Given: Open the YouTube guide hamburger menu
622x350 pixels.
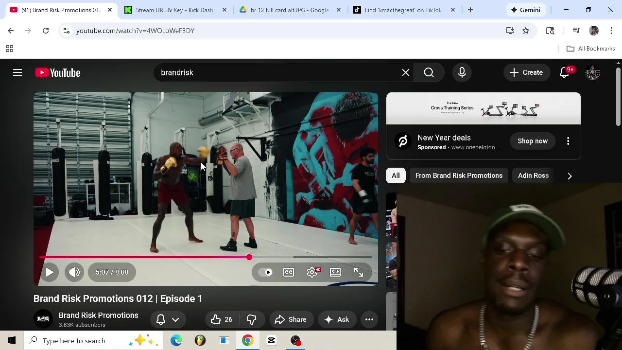Looking at the screenshot, I should pyautogui.click(x=17, y=72).
